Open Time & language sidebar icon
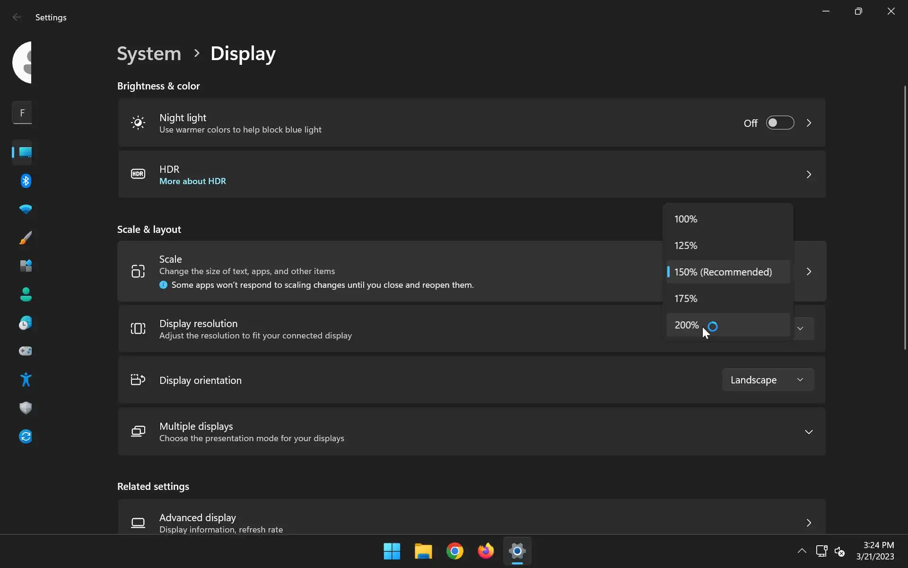The width and height of the screenshot is (908, 568). point(26,323)
